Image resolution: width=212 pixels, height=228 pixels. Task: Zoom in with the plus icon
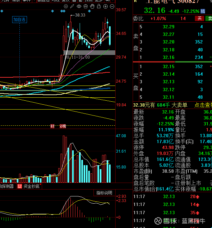point(105,6)
